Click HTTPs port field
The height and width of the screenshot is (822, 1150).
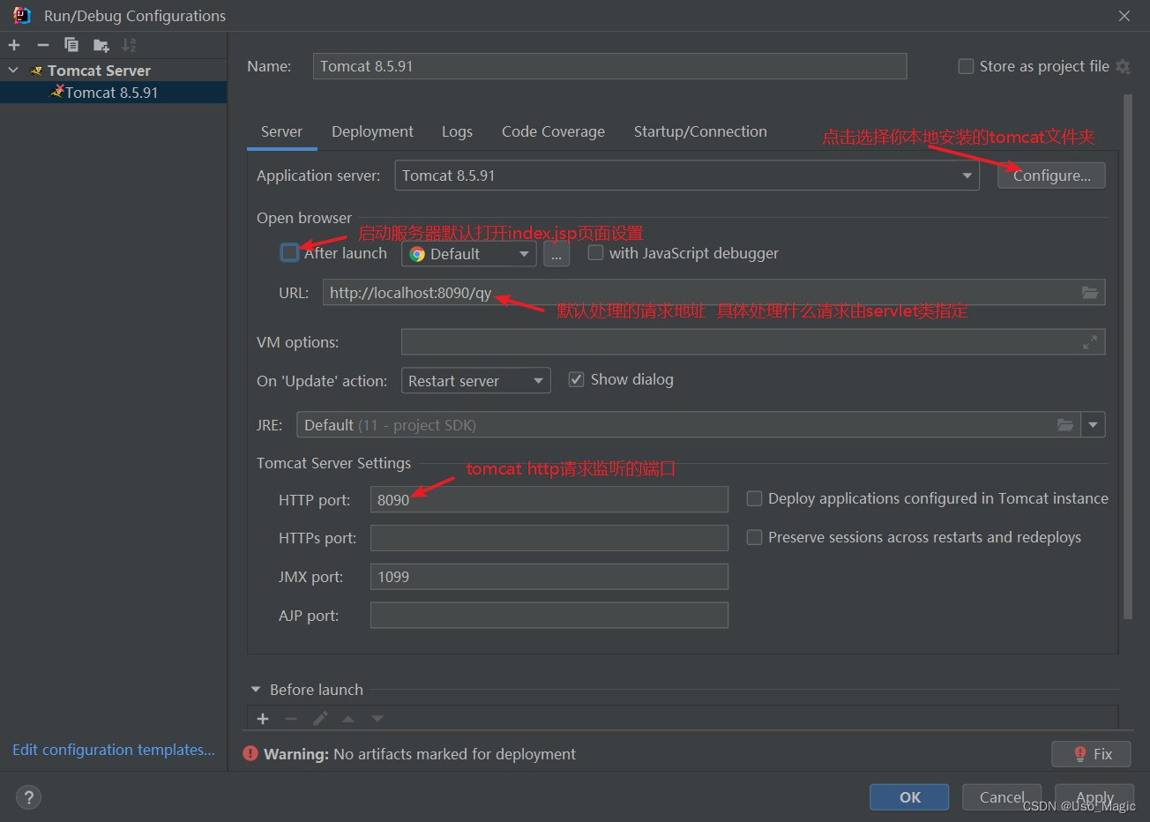pyautogui.click(x=549, y=538)
